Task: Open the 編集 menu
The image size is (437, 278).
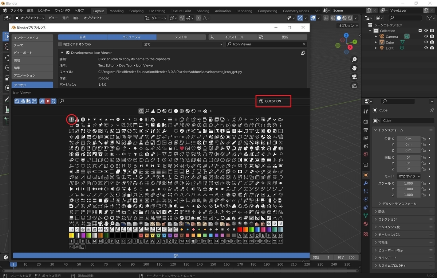Action: [x=30, y=11]
